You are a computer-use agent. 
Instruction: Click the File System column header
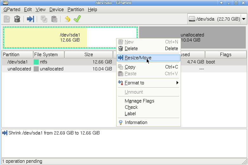coord(49,55)
